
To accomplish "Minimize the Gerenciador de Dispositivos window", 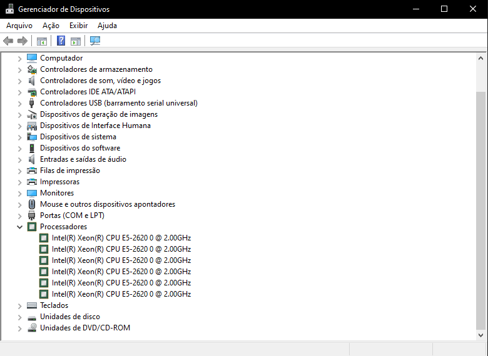I will (x=416, y=9).
